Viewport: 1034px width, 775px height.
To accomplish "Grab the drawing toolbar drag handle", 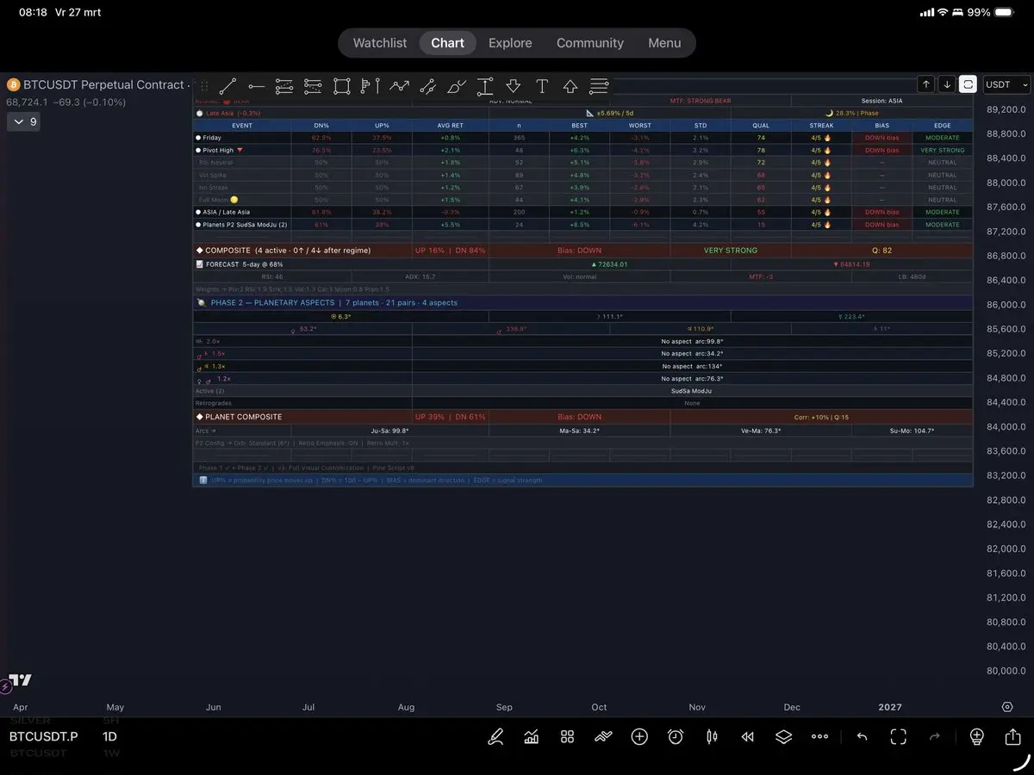I will tap(204, 86).
